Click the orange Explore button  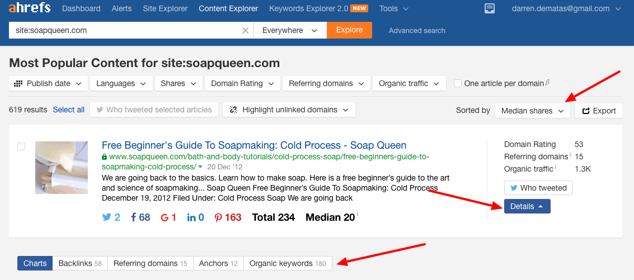[349, 30]
